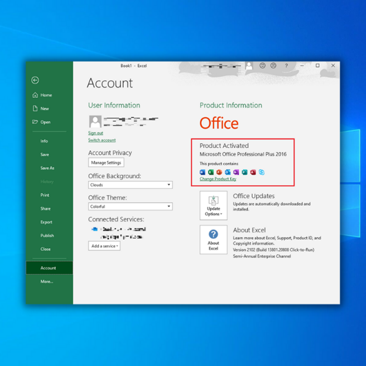Screen dimensions: 366x366
Task: Click the About Excel button
Action: (213, 240)
